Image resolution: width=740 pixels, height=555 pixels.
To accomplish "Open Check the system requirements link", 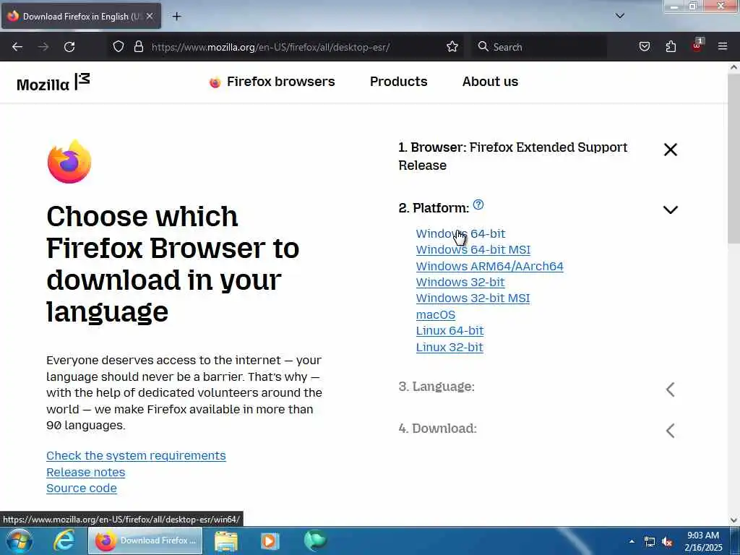I will [x=136, y=456].
